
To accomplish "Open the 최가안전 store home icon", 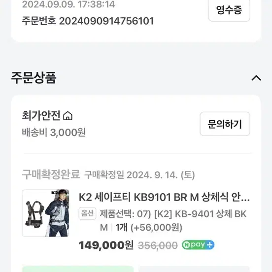I will (68, 116).
